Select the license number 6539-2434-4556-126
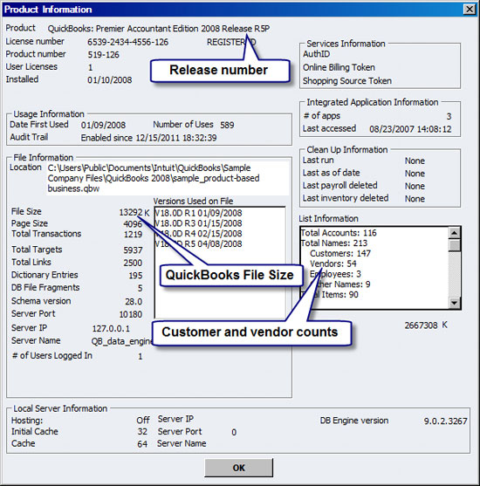Viewport: 480px width, 486px height. 127,42
